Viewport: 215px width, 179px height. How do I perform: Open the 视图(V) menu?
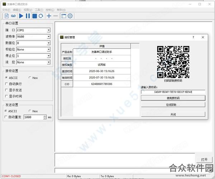coord(28,10)
